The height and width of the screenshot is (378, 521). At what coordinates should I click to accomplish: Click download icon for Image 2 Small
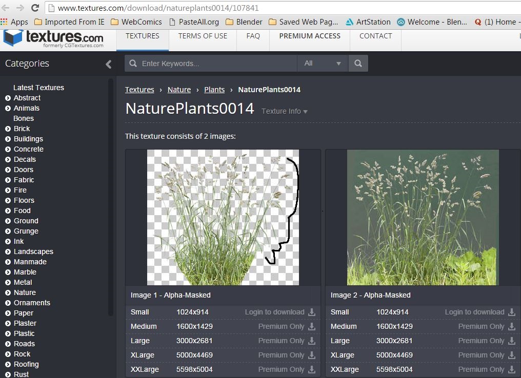[512, 312]
